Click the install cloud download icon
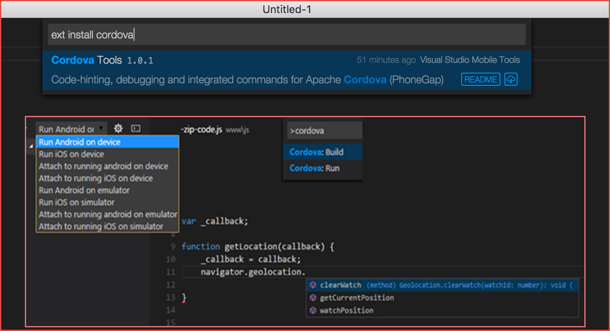610x331 pixels. click(511, 80)
